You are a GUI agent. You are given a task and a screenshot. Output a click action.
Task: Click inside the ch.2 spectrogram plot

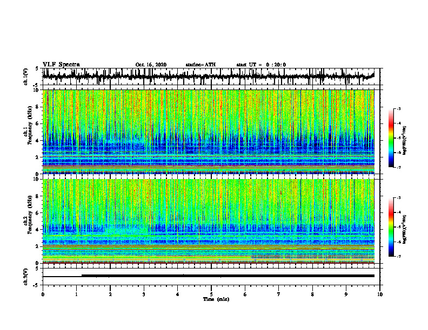coord(209,221)
